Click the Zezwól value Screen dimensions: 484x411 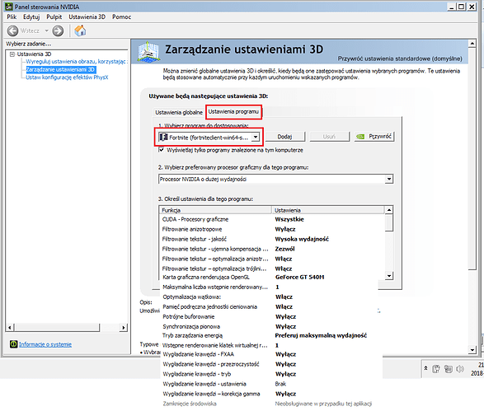pyautogui.click(x=284, y=249)
